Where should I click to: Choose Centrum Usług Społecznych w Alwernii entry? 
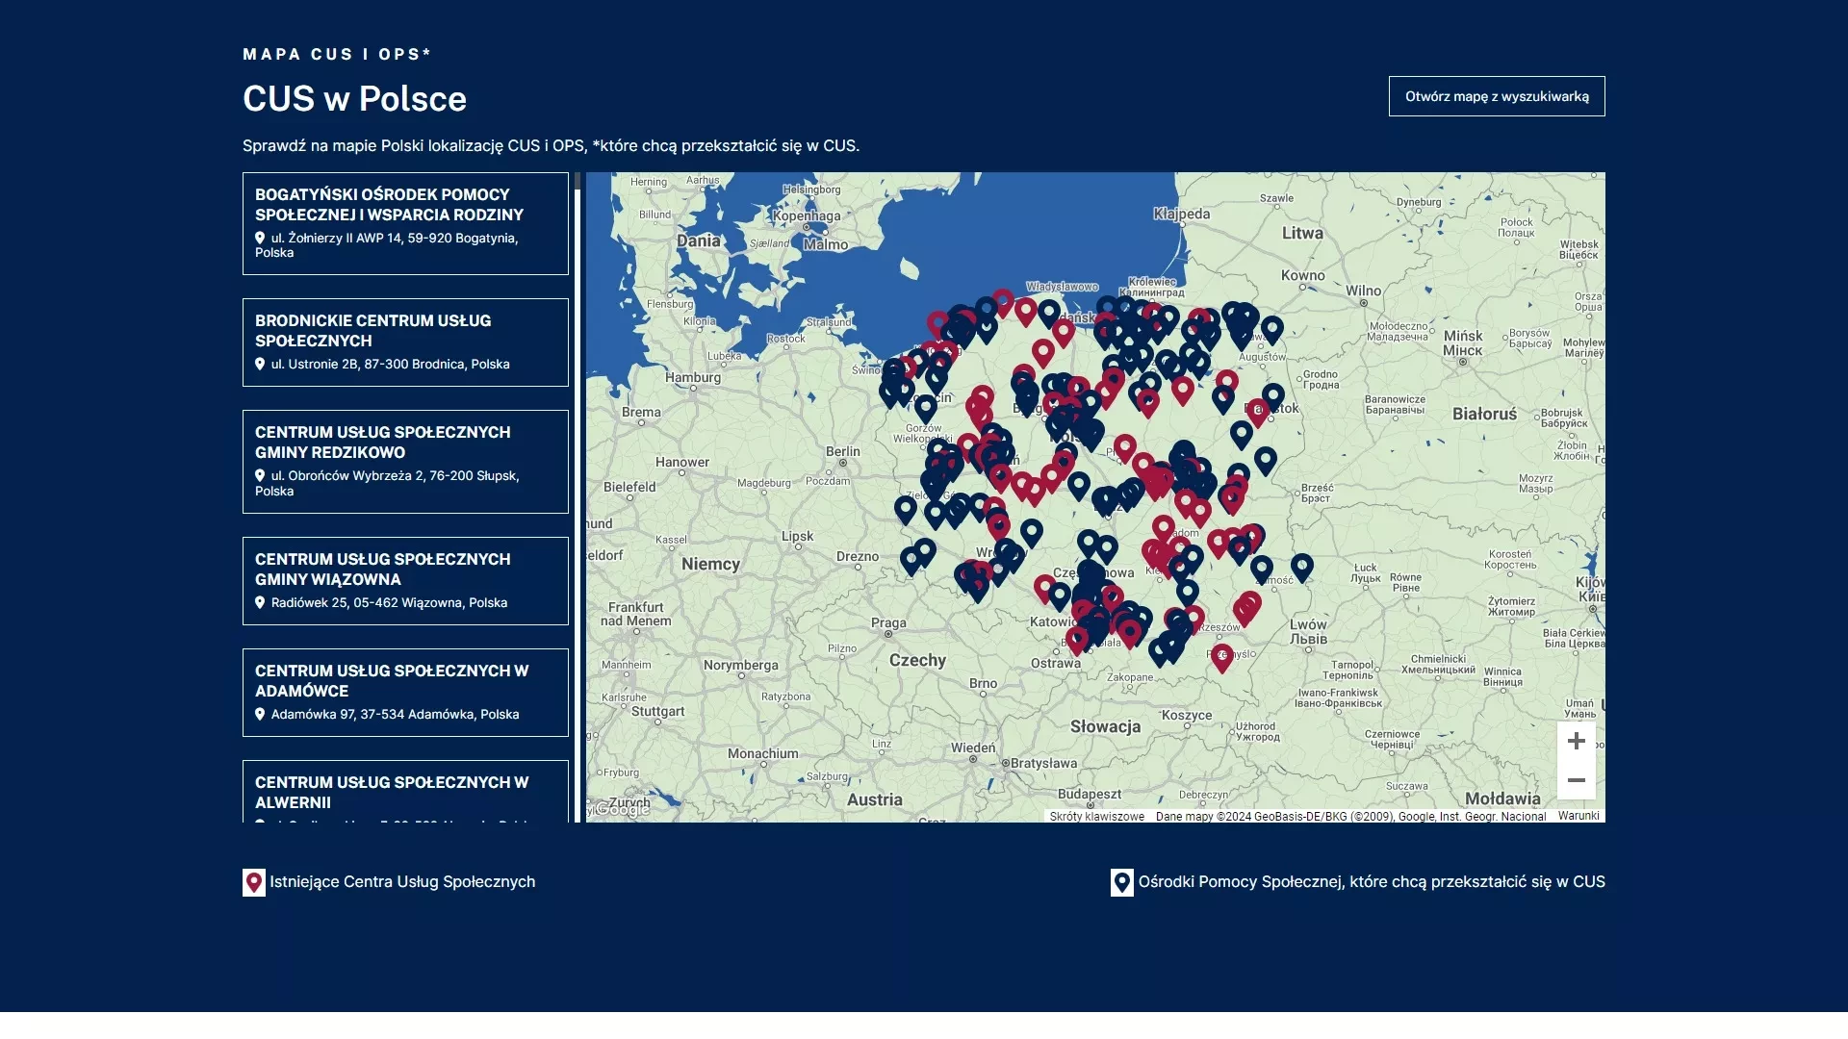[405, 792]
